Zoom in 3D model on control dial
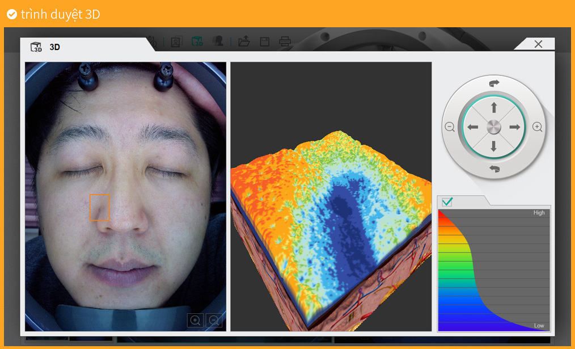The image size is (575, 349). (x=537, y=127)
